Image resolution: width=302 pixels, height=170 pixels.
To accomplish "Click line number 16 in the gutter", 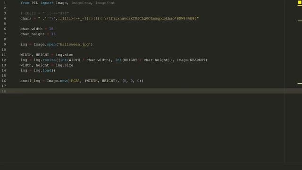I will click(4, 81).
